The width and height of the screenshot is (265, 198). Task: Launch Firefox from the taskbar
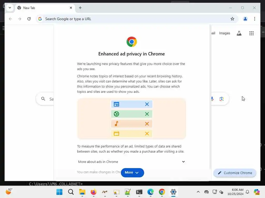[x=93, y=192]
